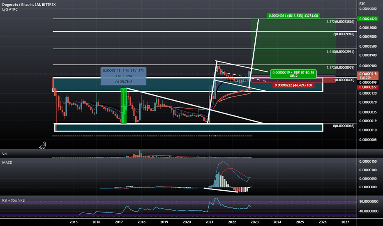Click the RSI axis value 40.00000000
This screenshot has height=226, width=383.
[369, 211]
